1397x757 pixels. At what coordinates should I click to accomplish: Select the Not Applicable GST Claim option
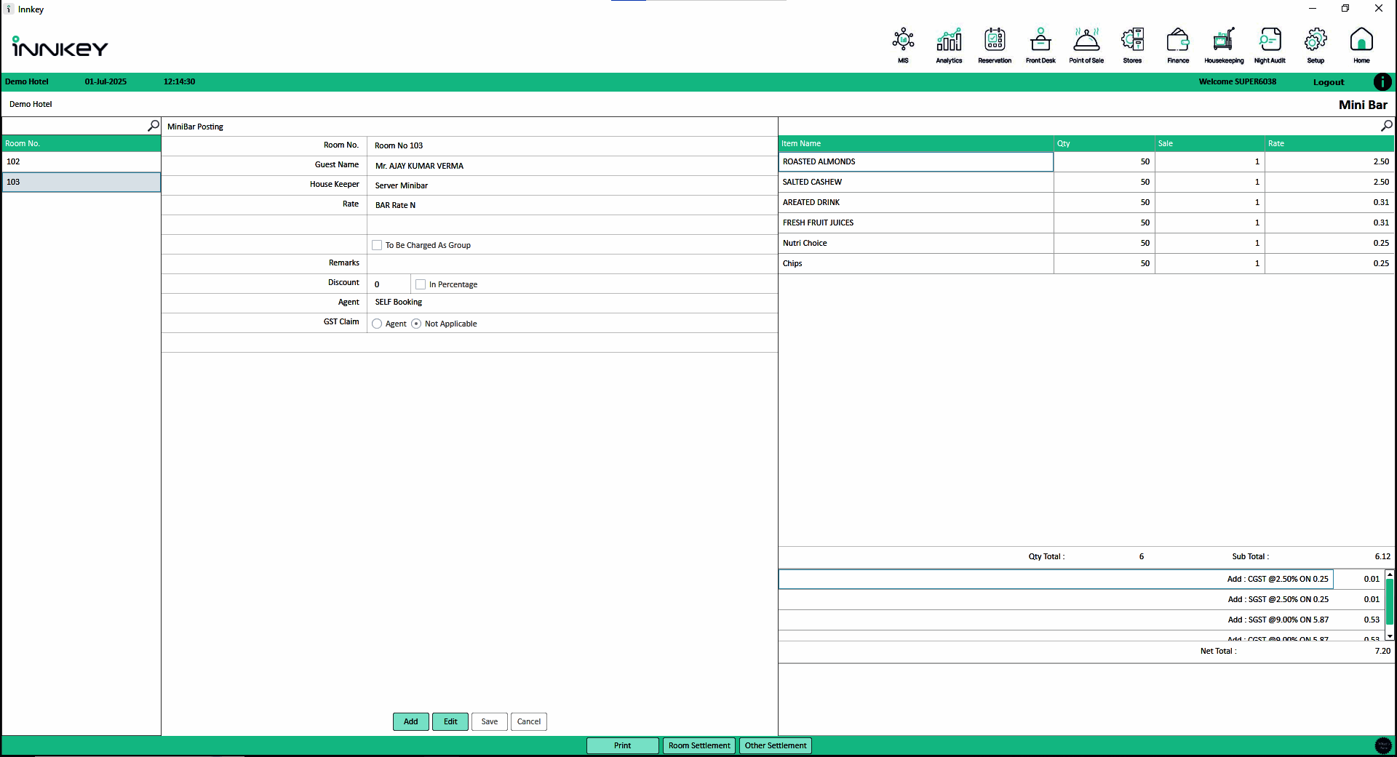click(416, 324)
